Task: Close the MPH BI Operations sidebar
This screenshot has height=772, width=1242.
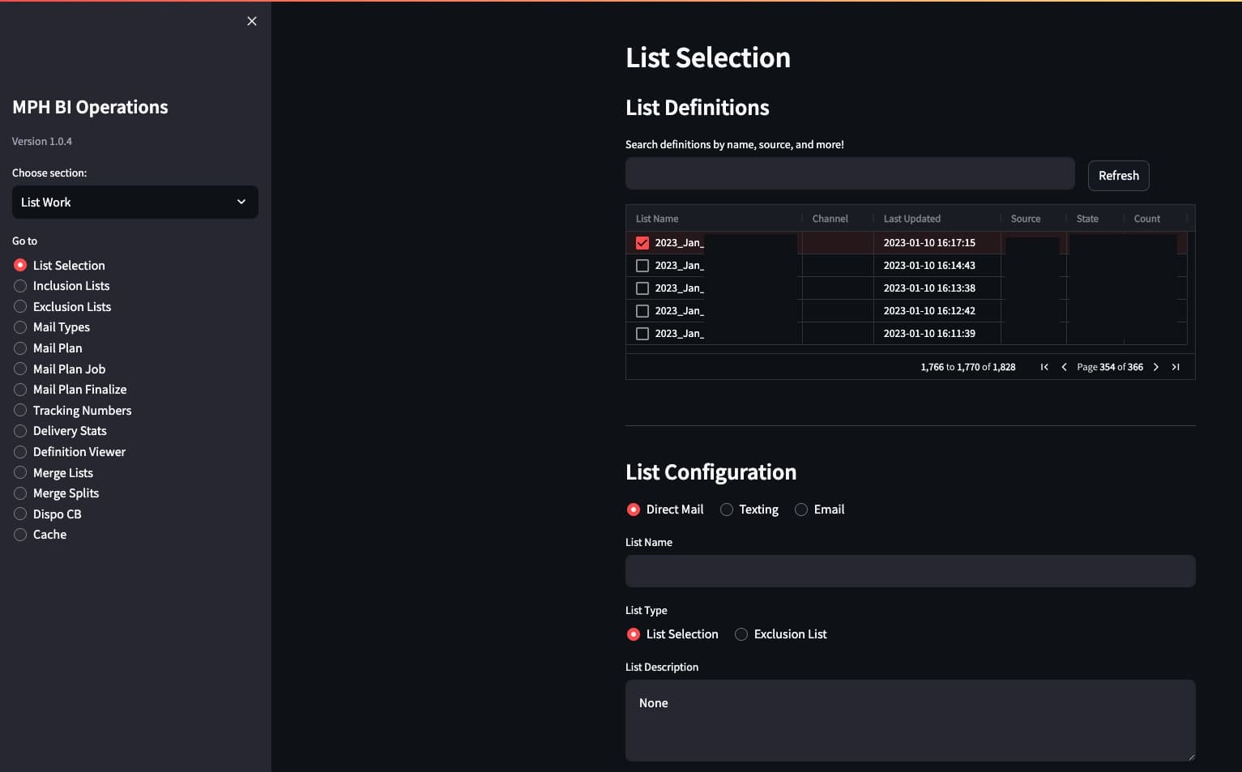Action: tap(251, 20)
